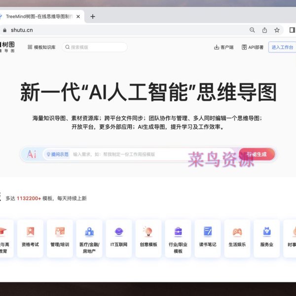Click 提问示范 button
The image size is (296, 296).
[x=57, y=154]
